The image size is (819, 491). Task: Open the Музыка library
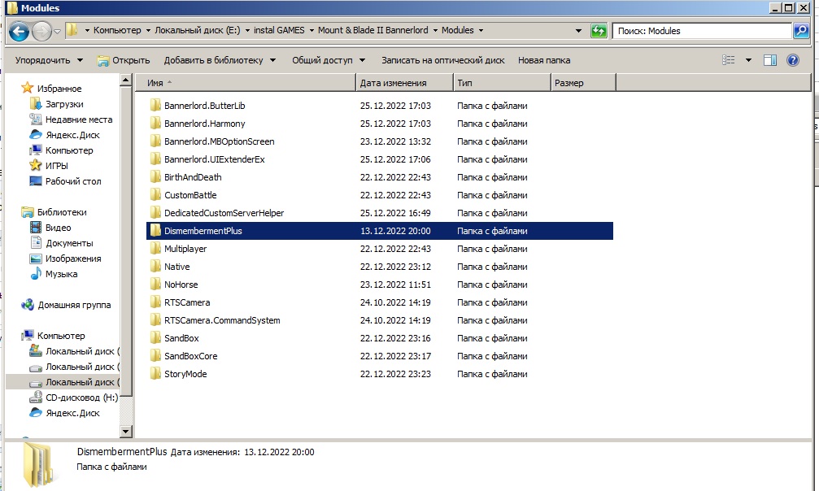61,274
